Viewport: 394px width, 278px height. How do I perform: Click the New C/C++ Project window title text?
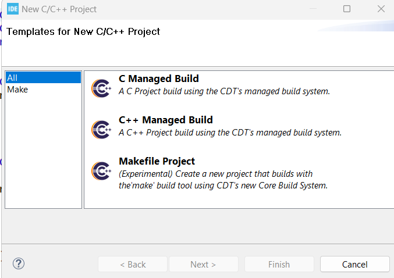coord(59,9)
